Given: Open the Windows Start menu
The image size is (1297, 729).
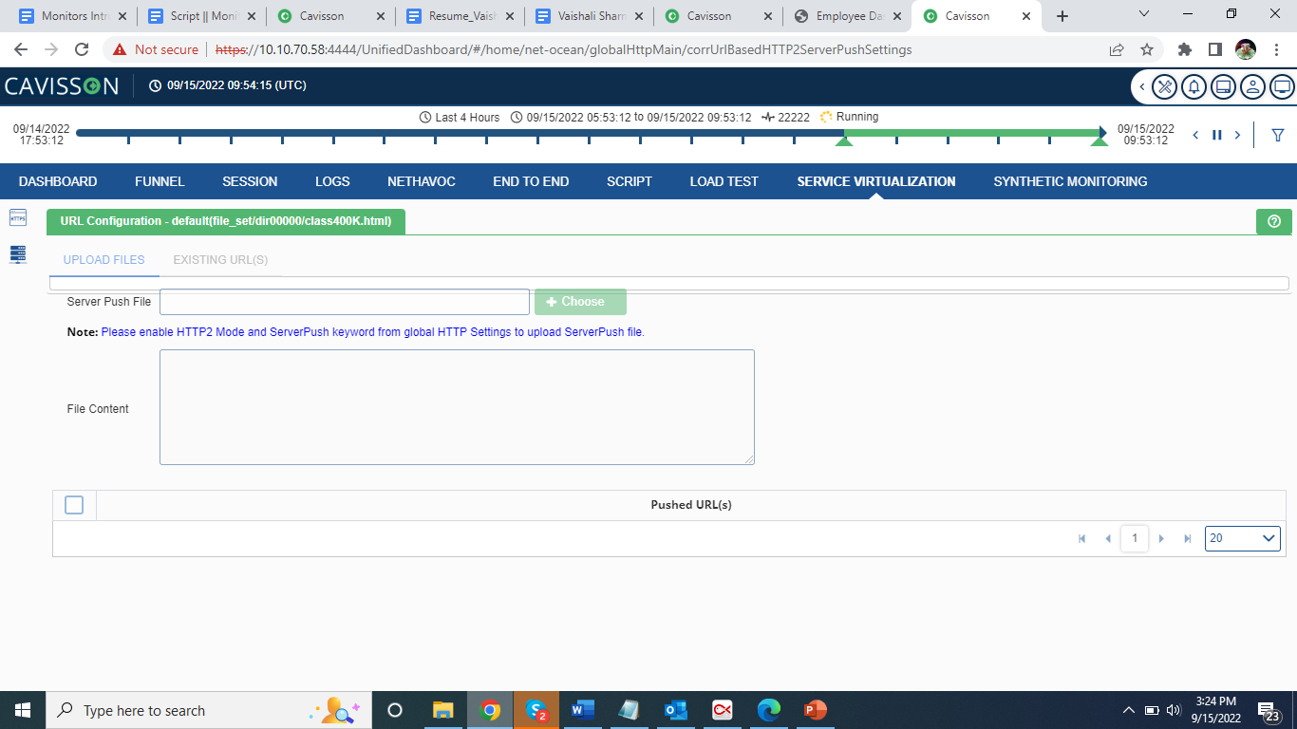Looking at the screenshot, I should [x=23, y=710].
